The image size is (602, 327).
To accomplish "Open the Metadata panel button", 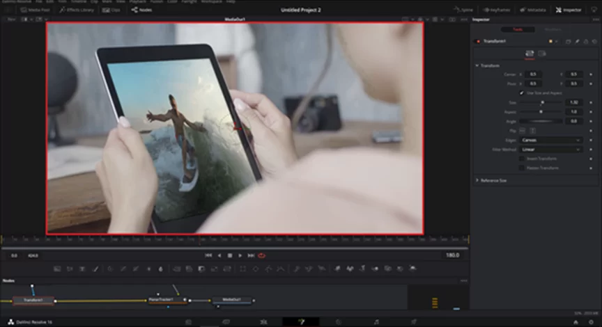I will (x=533, y=10).
